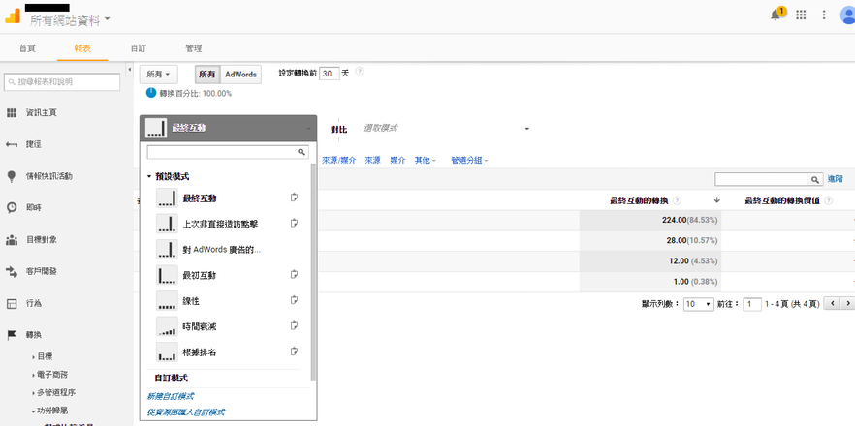This screenshot has width=855, height=426.
Task: Click the search magnifier beside table search box
Action: coord(815,179)
